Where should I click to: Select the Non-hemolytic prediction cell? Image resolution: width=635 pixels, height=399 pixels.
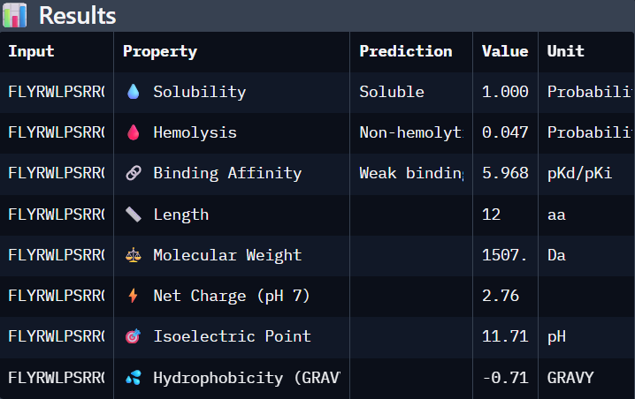411,132
